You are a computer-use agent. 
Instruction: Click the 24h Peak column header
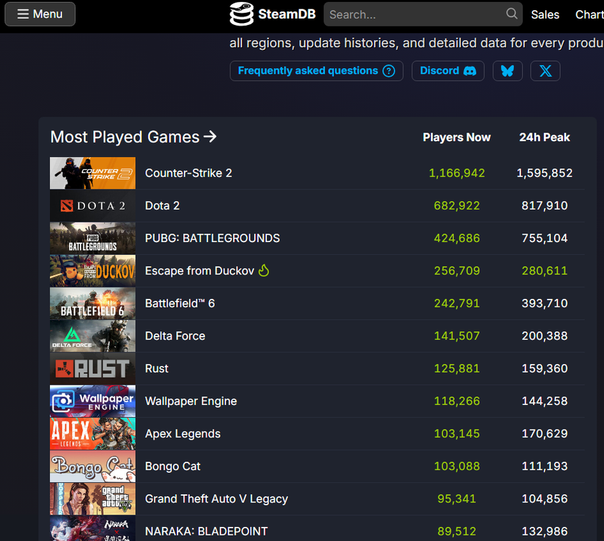click(x=545, y=137)
